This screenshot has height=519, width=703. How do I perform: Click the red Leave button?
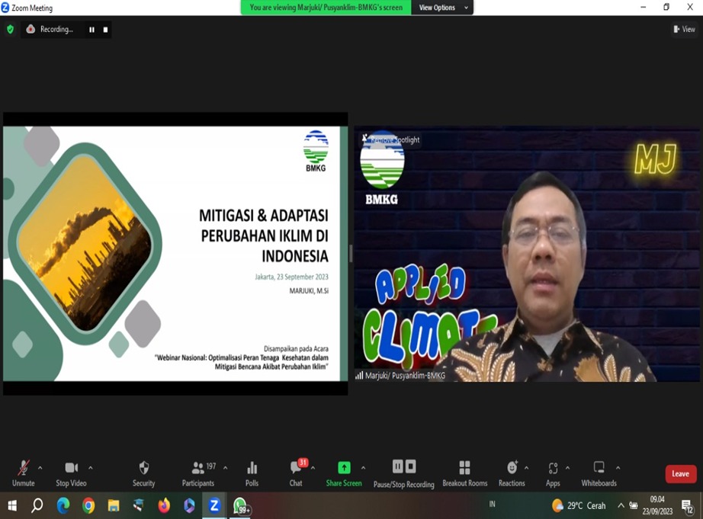[x=680, y=474]
